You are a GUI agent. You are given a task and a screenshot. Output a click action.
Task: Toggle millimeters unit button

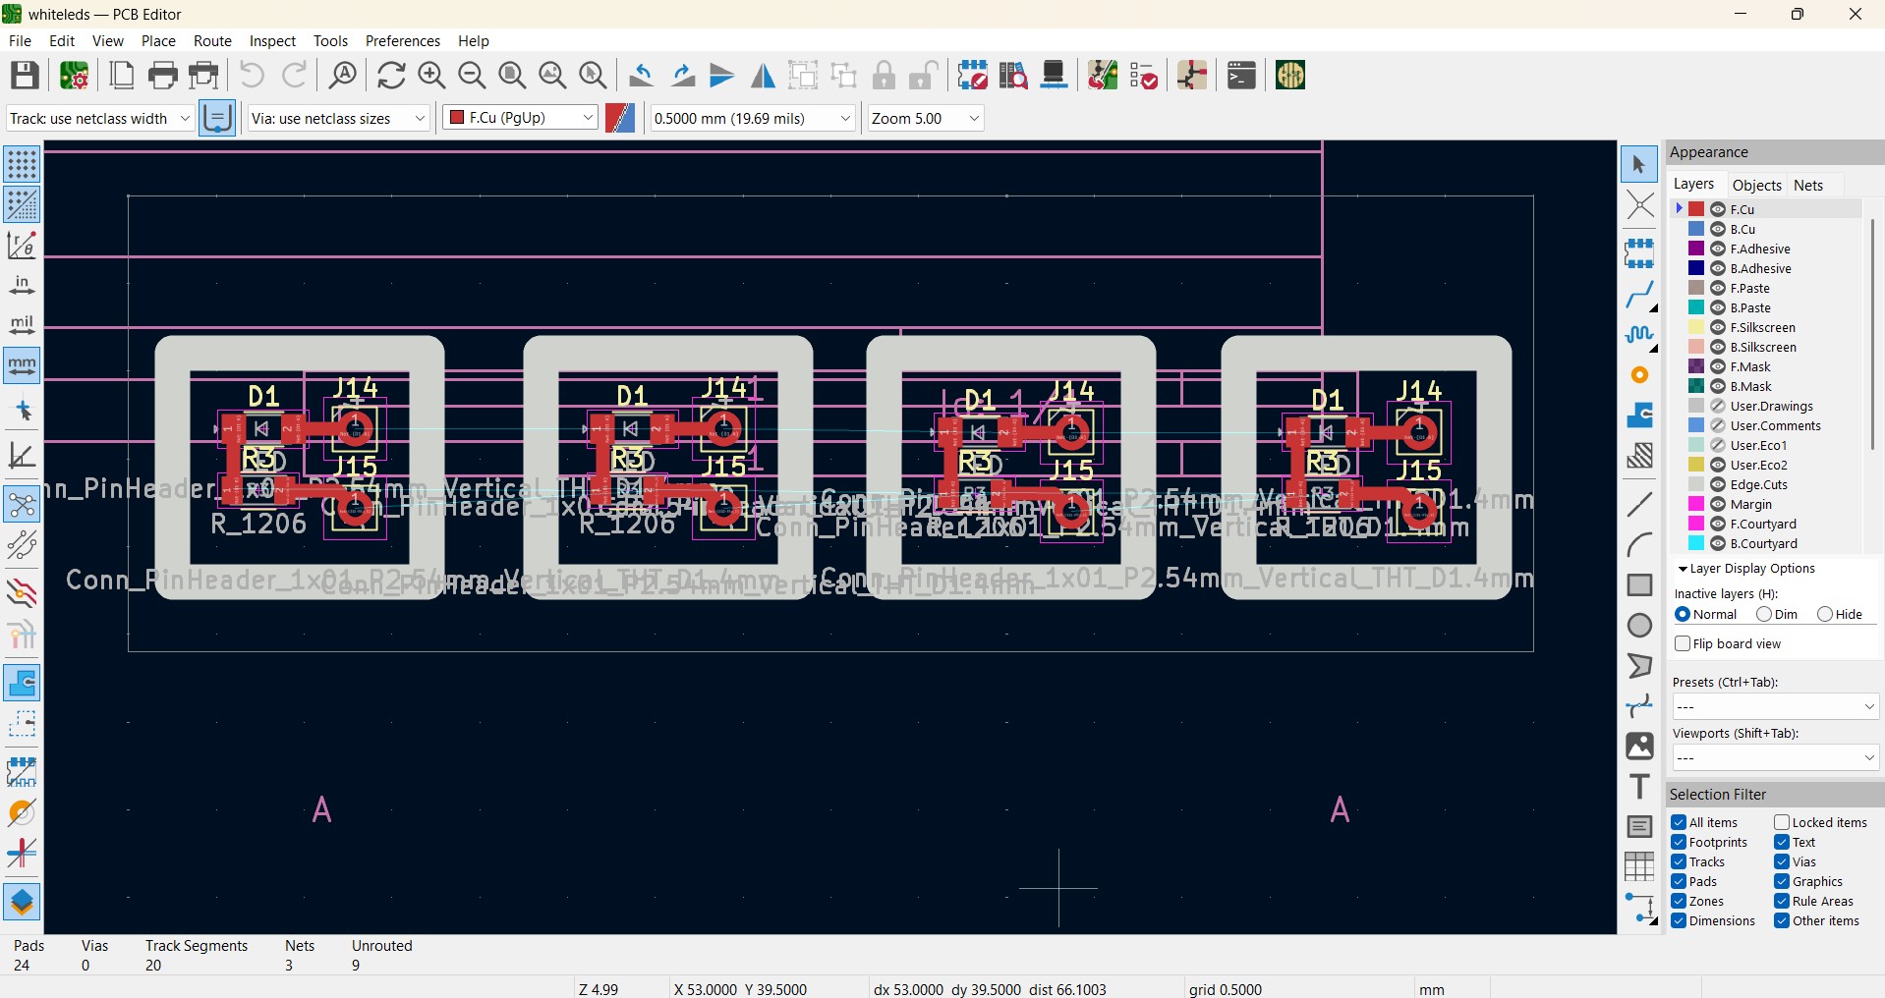tap(22, 365)
